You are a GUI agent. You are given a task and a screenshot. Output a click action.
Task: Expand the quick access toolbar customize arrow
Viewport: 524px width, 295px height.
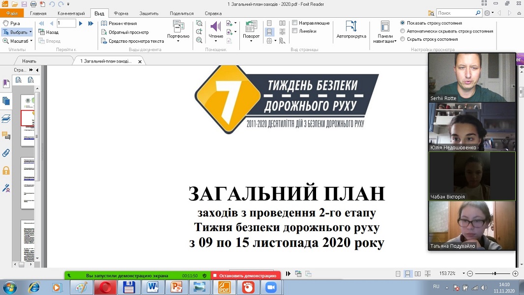68,4
